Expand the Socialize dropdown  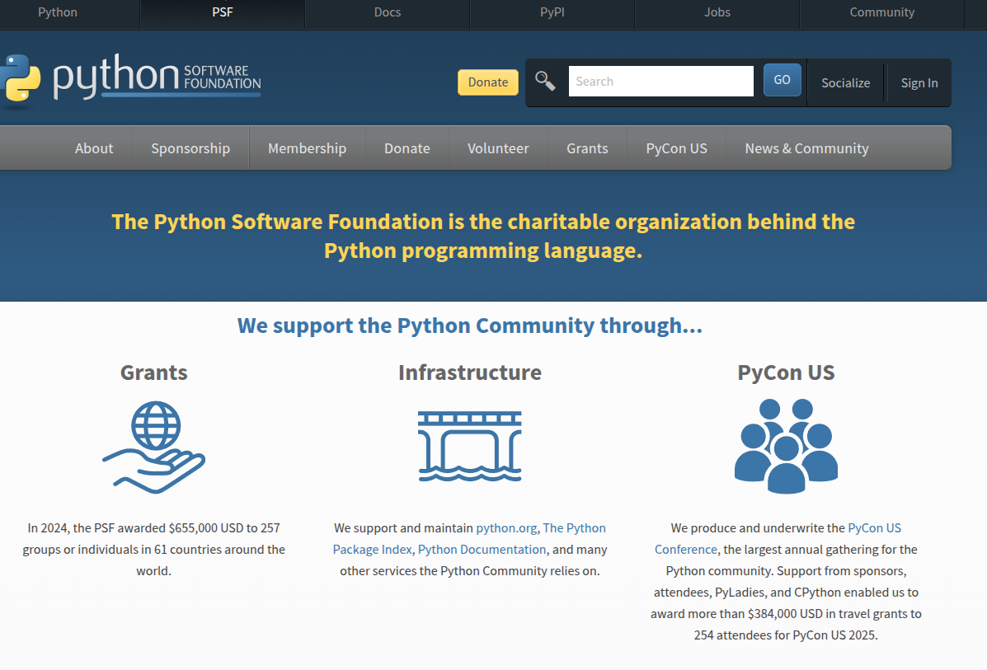tap(845, 82)
